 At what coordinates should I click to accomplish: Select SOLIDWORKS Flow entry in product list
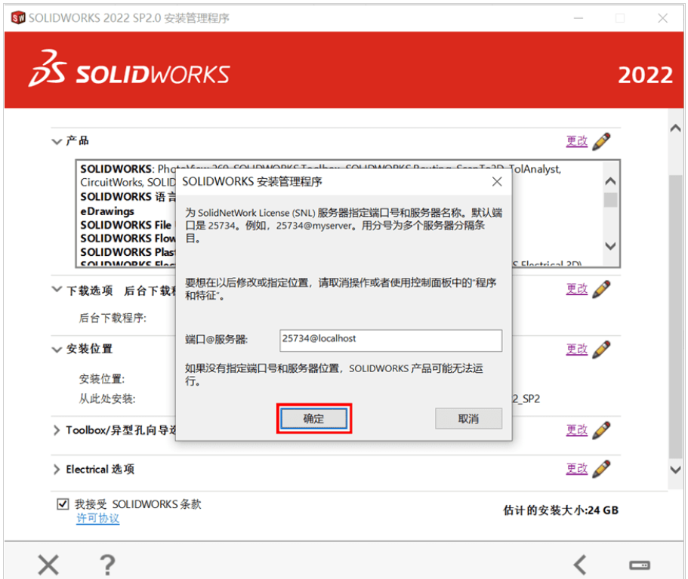click(x=128, y=239)
